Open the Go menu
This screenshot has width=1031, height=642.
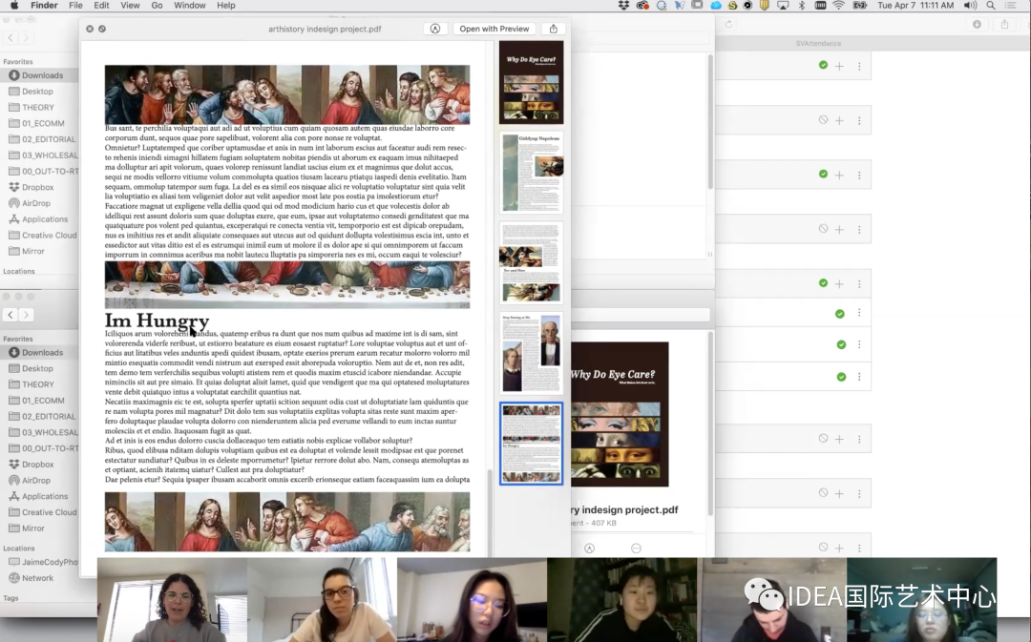[x=157, y=6]
